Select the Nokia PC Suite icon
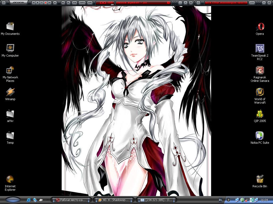The image size is (273, 204). point(260,138)
